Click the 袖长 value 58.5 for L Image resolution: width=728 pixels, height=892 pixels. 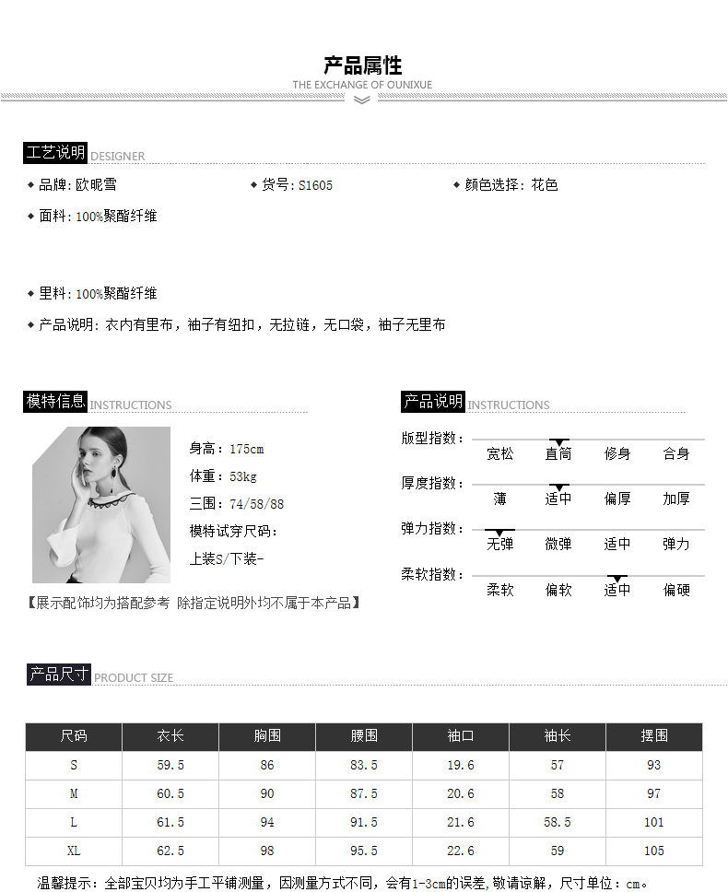pos(558,823)
